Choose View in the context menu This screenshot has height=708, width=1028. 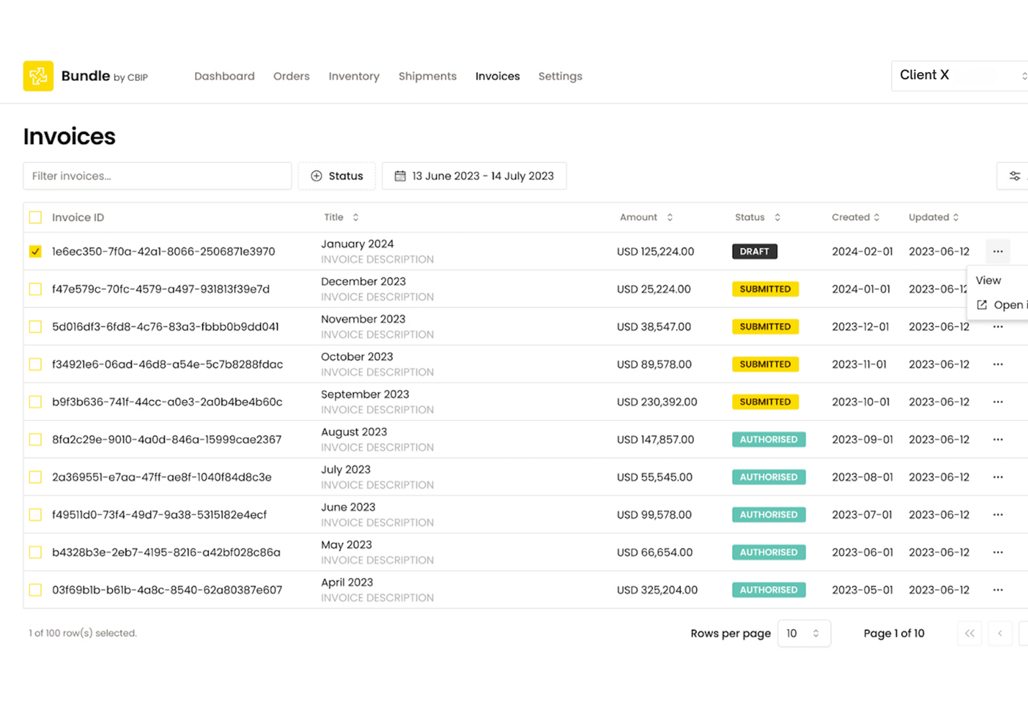pyautogui.click(x=988, y=280)
